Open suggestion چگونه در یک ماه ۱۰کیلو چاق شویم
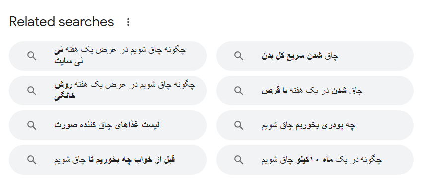The image size is (431, 189). [x=315, y=160]
